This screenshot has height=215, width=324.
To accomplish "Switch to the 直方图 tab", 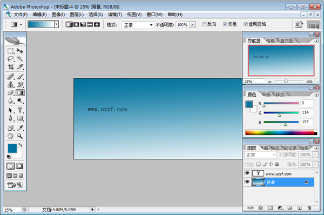I will click(x=287, y=41).
